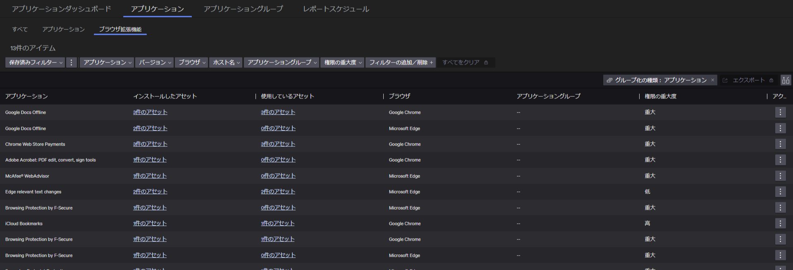Open the 保存済みフィルター dropdown
This screenshot has height=270, width=793.
pos(35,62)
